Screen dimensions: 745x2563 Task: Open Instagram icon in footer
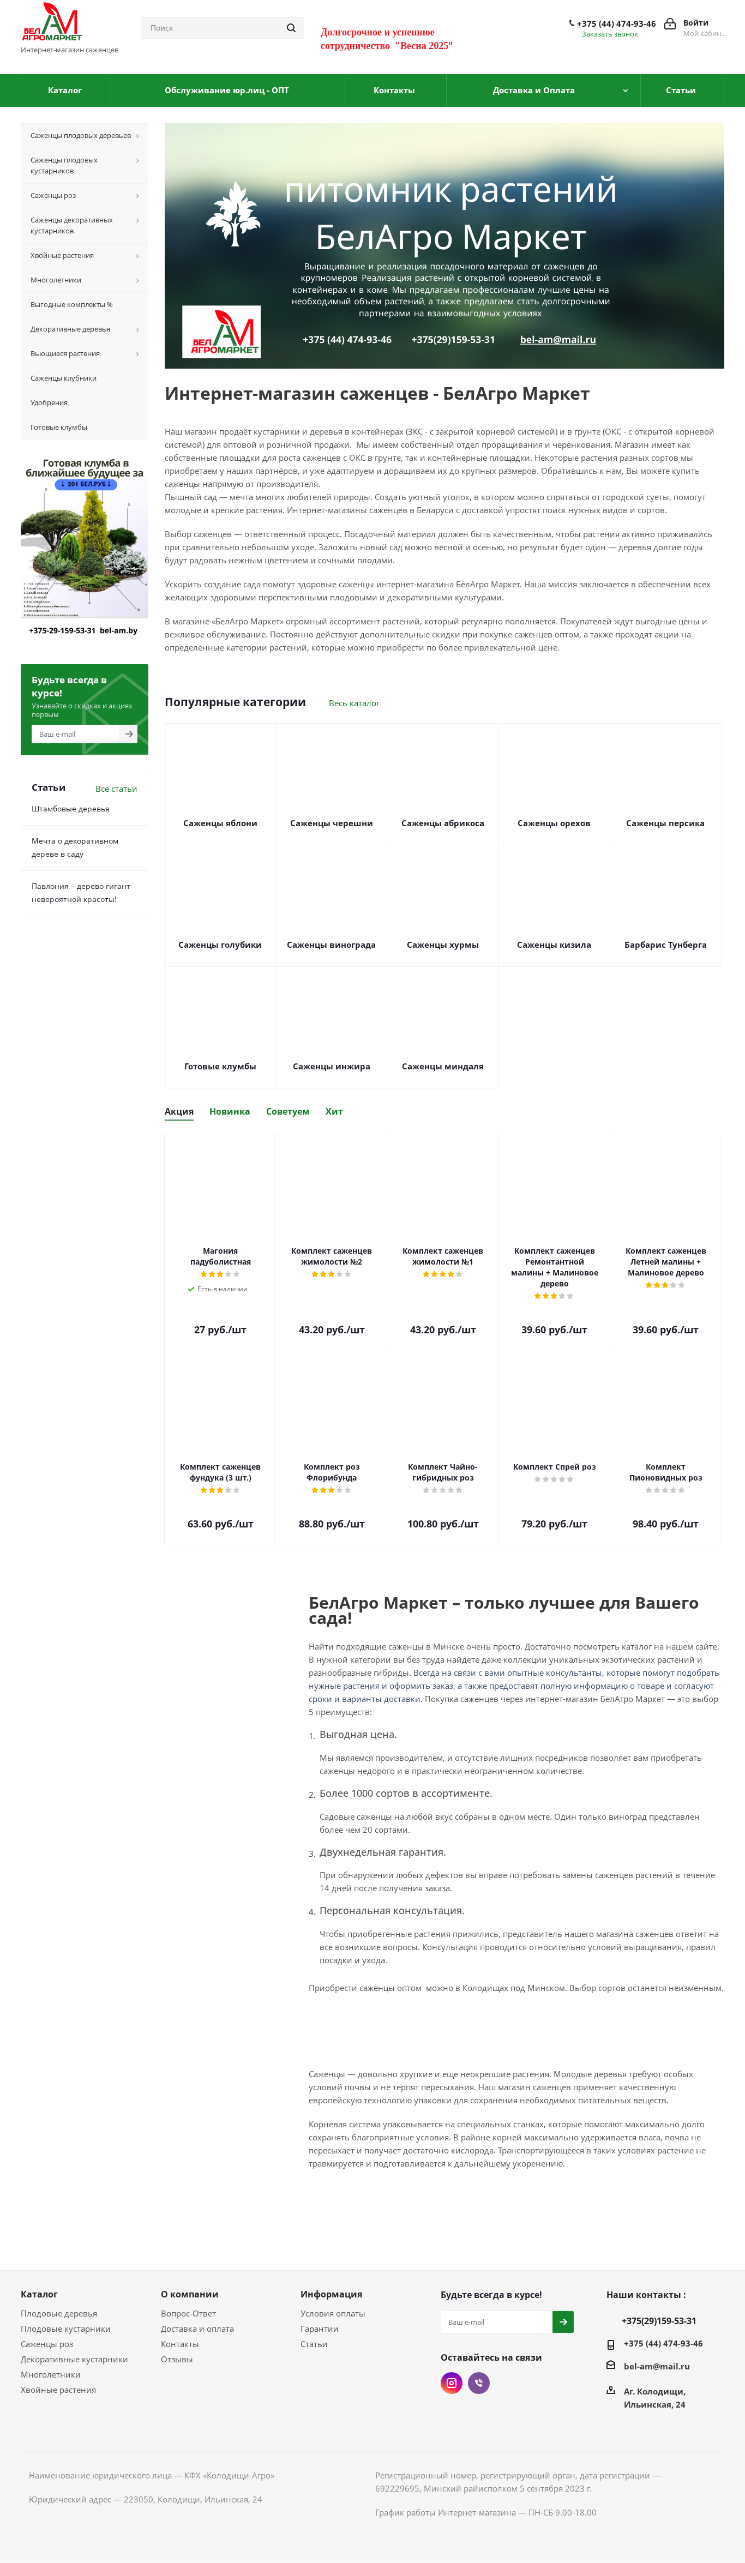tap(452, 2382)
